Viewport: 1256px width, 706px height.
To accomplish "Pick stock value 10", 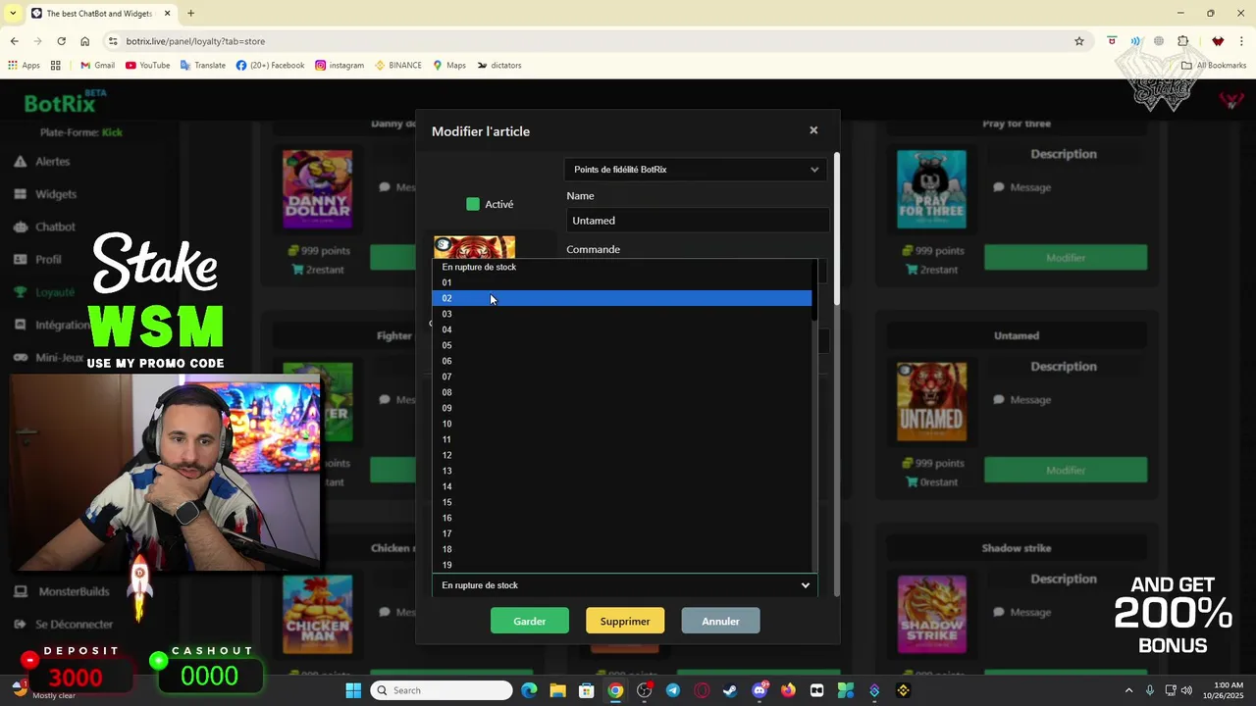I will click(x=622, y=424).
